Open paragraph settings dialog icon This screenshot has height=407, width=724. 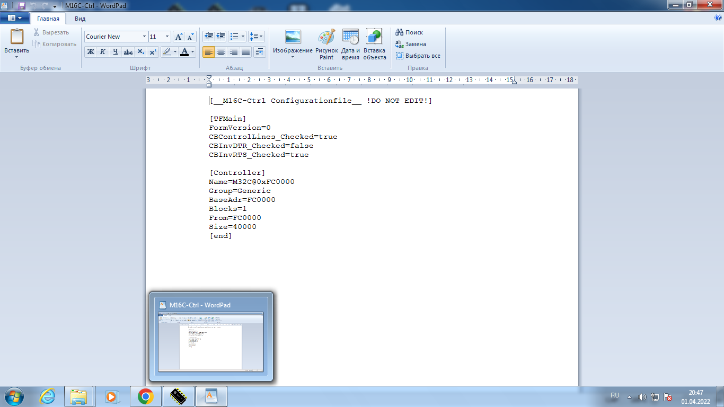click(259, 52)
